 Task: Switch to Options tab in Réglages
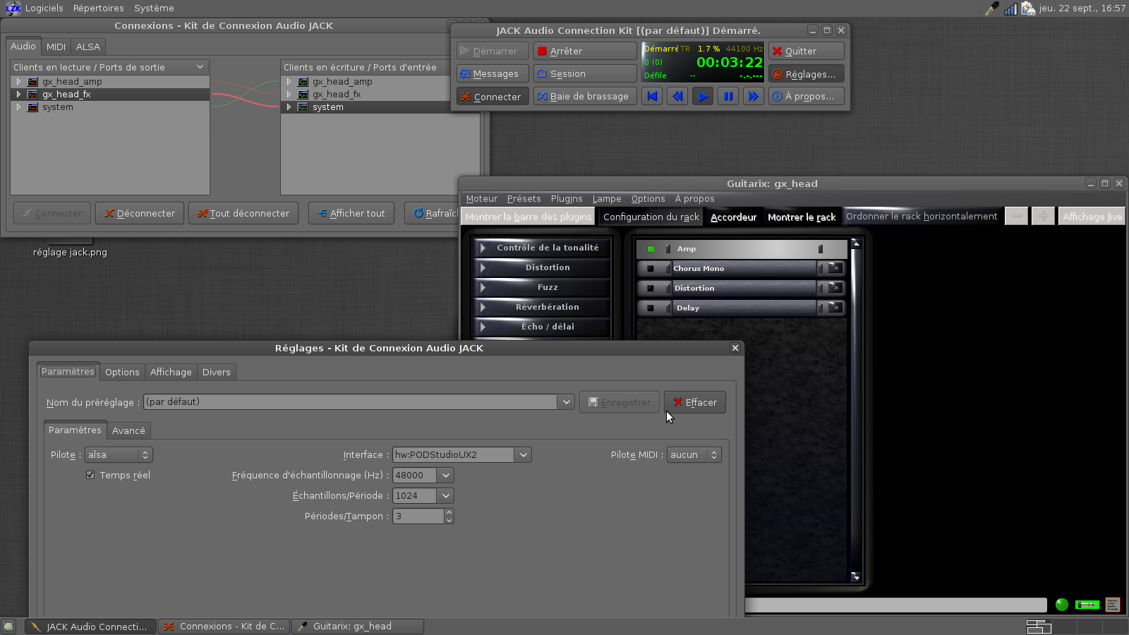122,372
